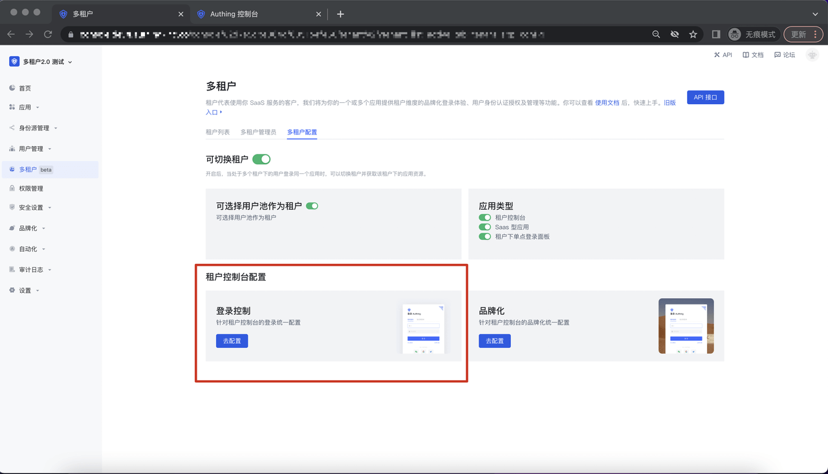
Task: Click 去配置 button under 登录控制
Action: (232, 341)
